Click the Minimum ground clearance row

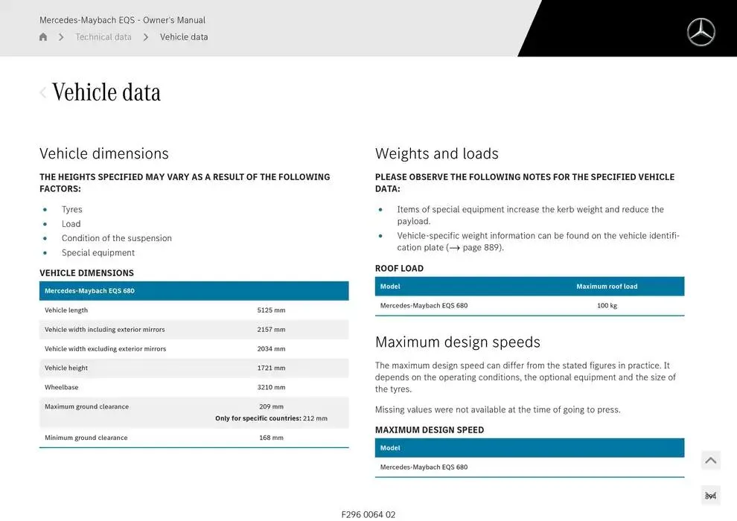tap(194, 438)
